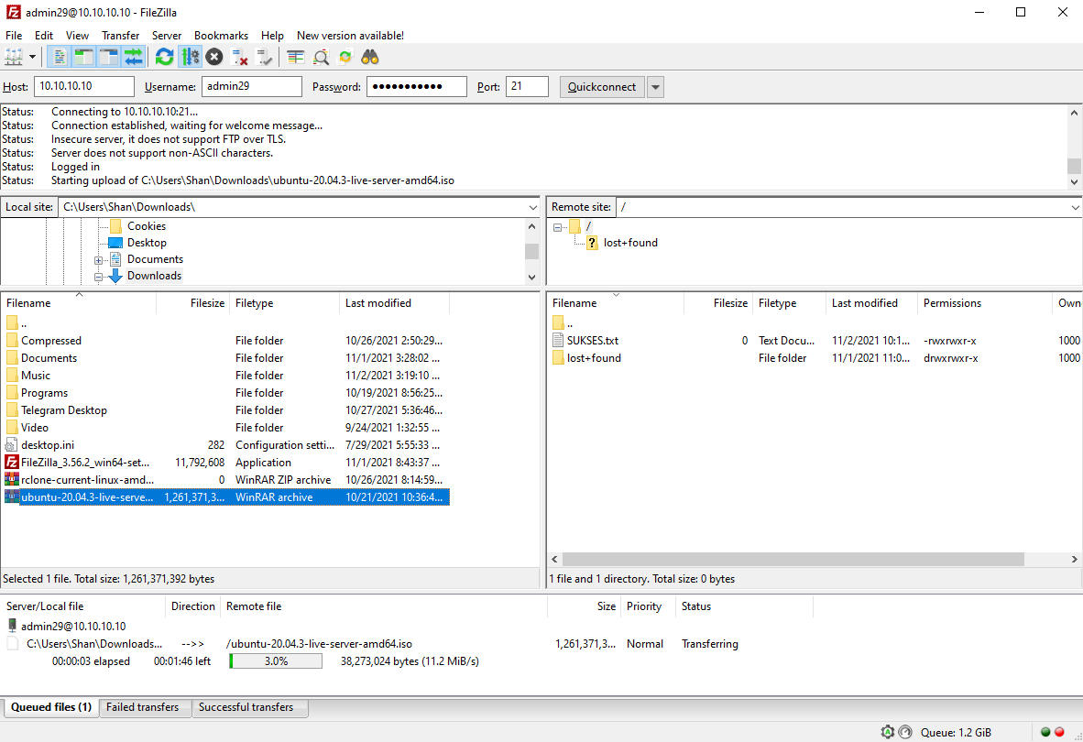This screenshot has height=742, width=1083.
Task: Toggle remote directory tree display
Action: pos(109,57)
